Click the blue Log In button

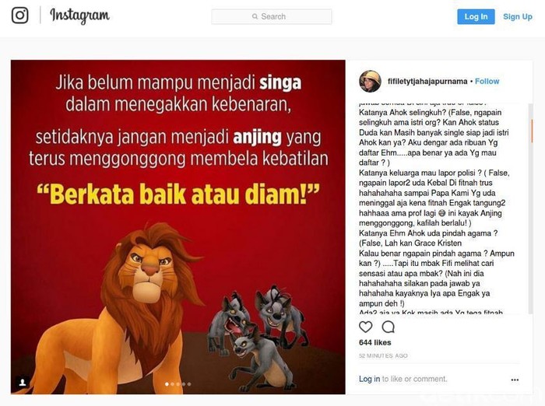tap(476, 16)
